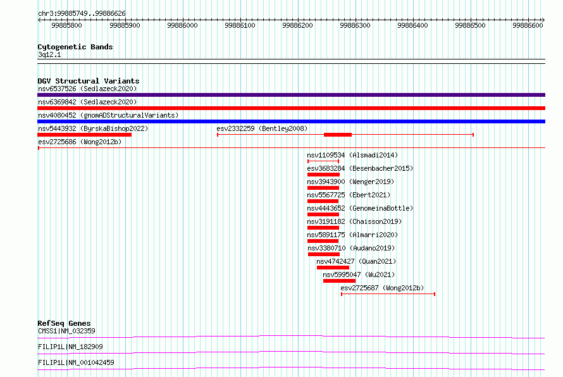Click ruler position 99885800

coord(67,25)
